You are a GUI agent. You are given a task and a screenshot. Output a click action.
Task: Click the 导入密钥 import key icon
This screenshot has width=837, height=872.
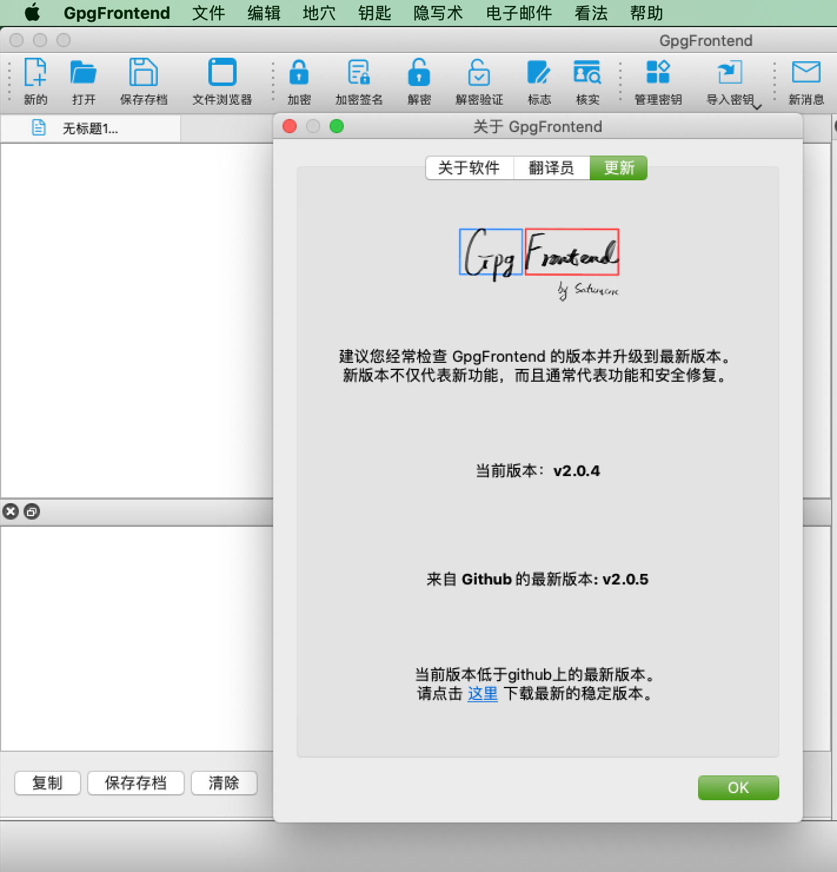coord(729,81)
